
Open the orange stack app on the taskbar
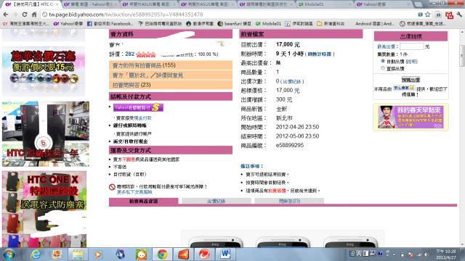coord(183,254)
